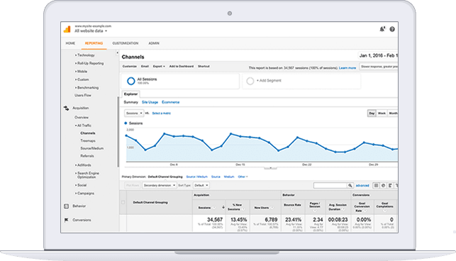Click the Select a metric link
Screen dimensions: 456x261
tap(162, 113)
